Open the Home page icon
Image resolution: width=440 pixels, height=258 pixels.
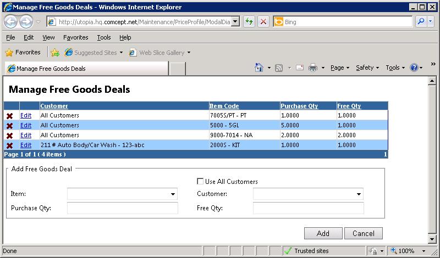(259, 68)
